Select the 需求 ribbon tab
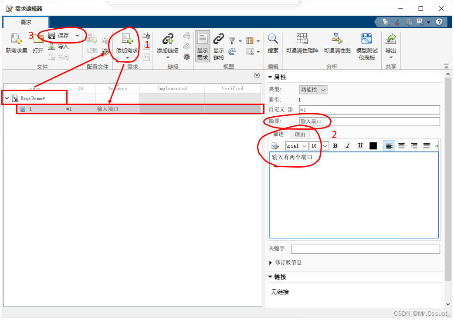 coord(26,22)
